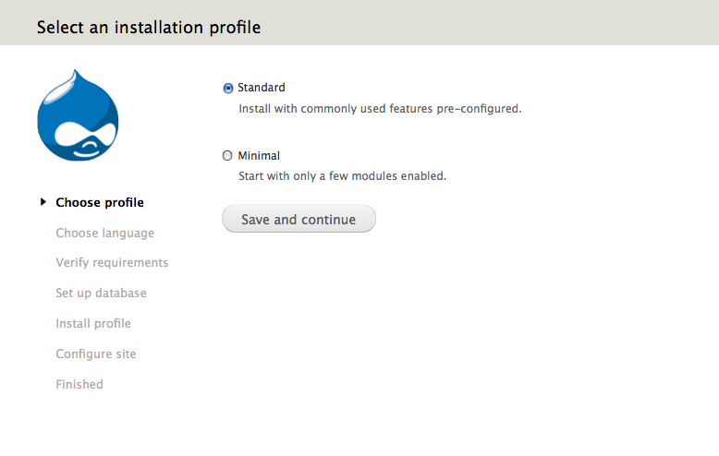Click the arrow beside Choose profile
The height and width of the screenshot is (456, 719).
[x=43, y=202]
